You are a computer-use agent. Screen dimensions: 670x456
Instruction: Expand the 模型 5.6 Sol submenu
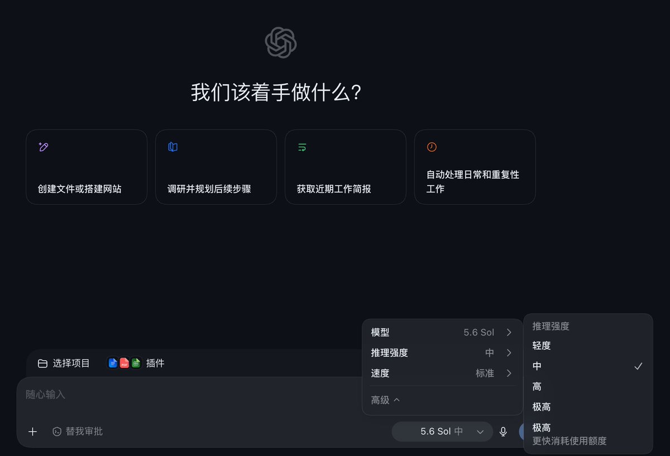click(442, 333)
